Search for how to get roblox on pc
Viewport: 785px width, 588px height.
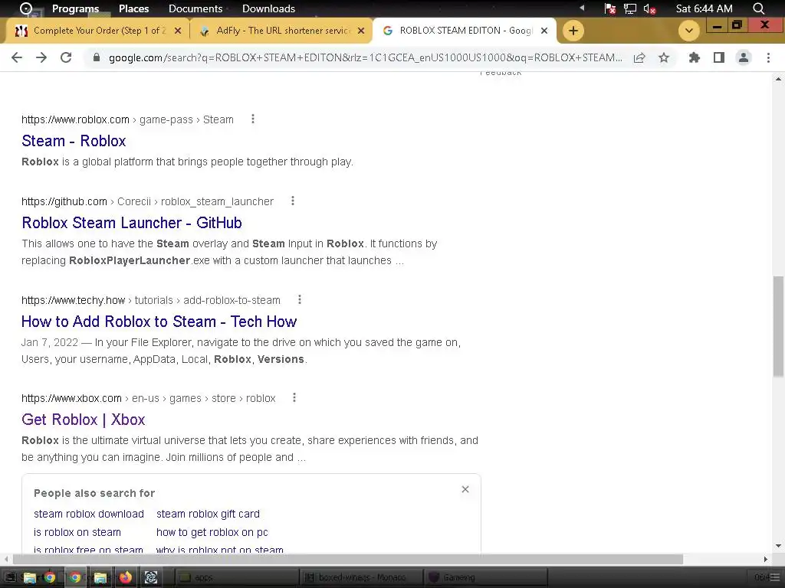point(212,533)
